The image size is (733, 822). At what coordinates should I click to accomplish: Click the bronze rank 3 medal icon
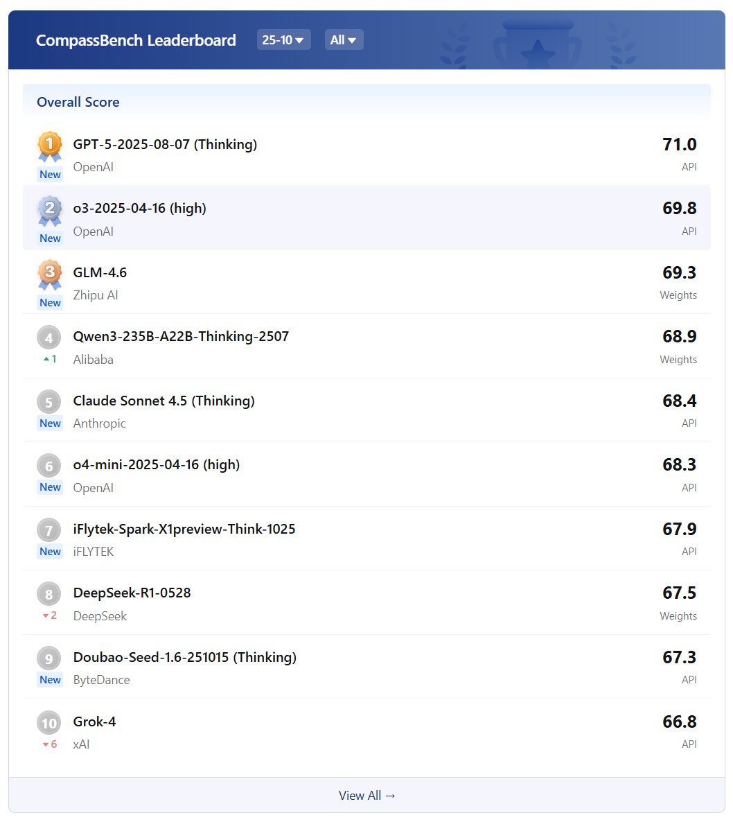pos(50,274)
